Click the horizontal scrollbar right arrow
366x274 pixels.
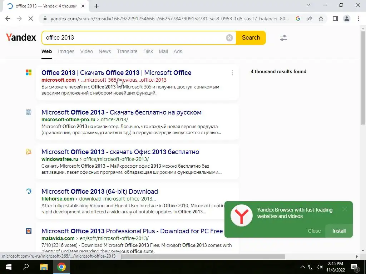pos(357,257)
